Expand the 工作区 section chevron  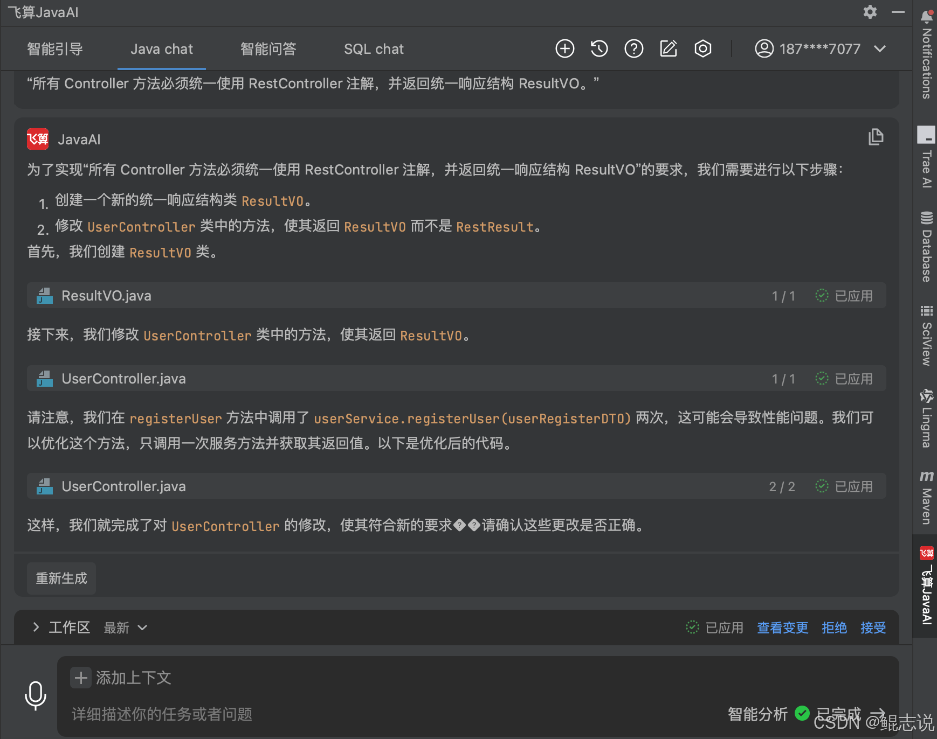click(36, 627)
